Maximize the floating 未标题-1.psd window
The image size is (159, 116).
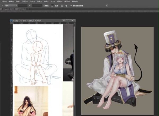pos(68,20)
